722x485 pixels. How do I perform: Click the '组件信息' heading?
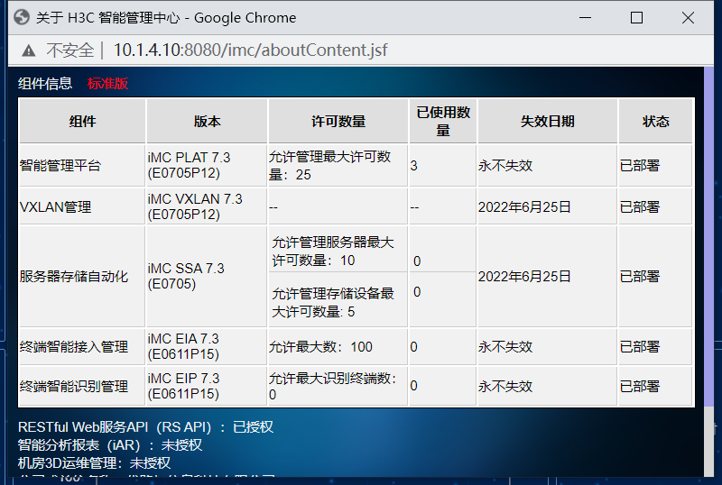tap(45, 83)
